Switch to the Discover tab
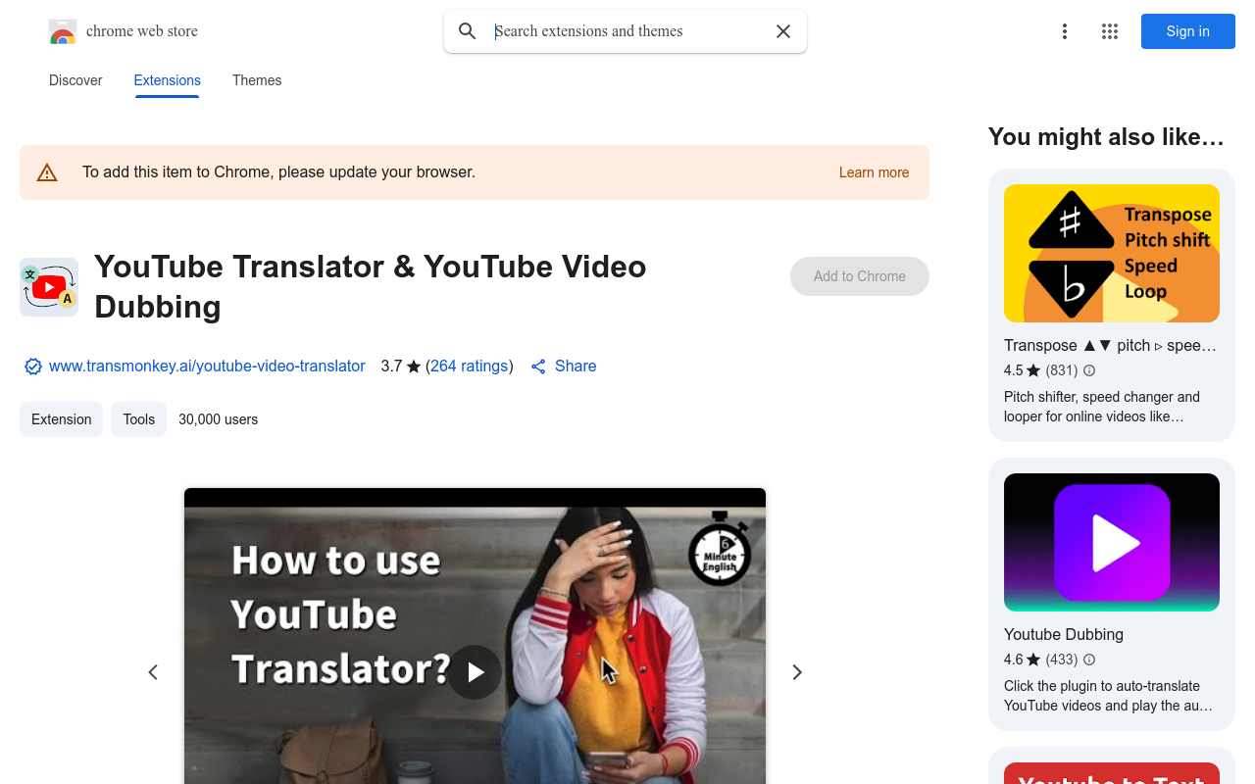Image resolution: width=1255 pixels, height=784 pixels. [x=75, y=80]
